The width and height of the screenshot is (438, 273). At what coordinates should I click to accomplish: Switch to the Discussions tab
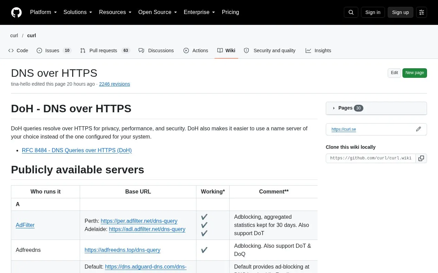click(x=156, y=51)
